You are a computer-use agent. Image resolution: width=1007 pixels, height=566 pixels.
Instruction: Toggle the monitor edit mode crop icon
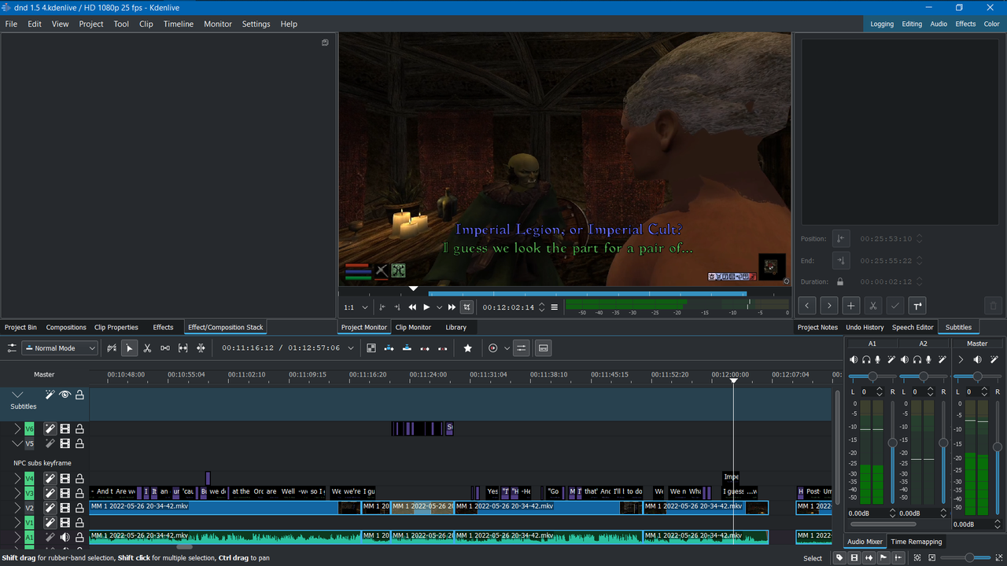pyautogui.click(x=467, y=307)
